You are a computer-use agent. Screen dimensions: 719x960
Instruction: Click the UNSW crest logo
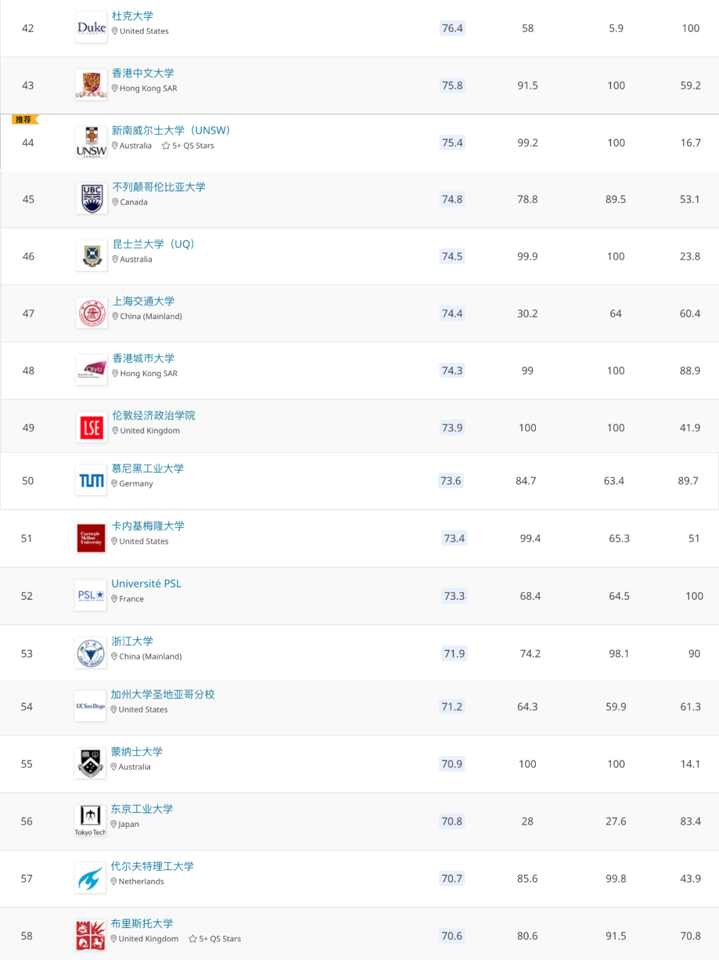pyautogui.click(x=91, y=142)
